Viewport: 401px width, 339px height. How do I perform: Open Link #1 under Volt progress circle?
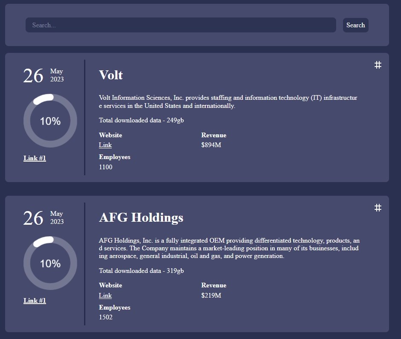tap(35, 158)
